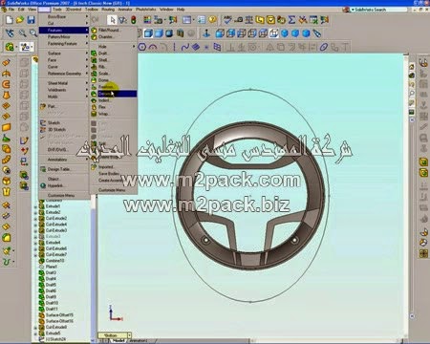Open the Sheet Metal submenu
430x344 pixels.
tap(63, 83)
